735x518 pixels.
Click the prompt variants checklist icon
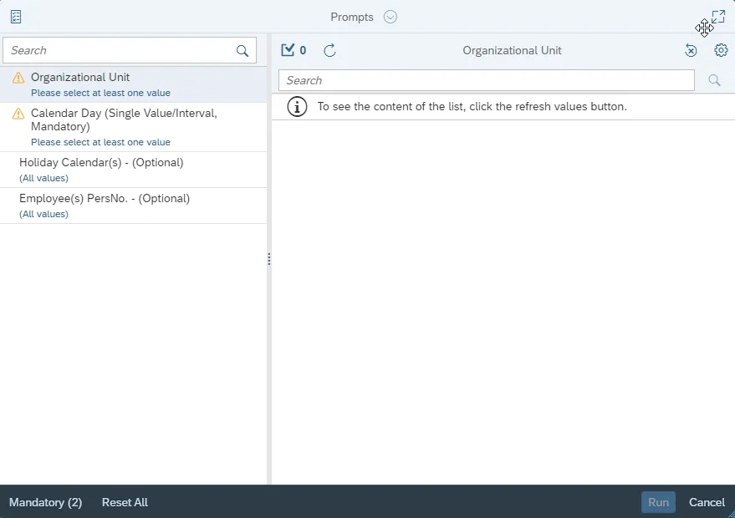[16, 17]
